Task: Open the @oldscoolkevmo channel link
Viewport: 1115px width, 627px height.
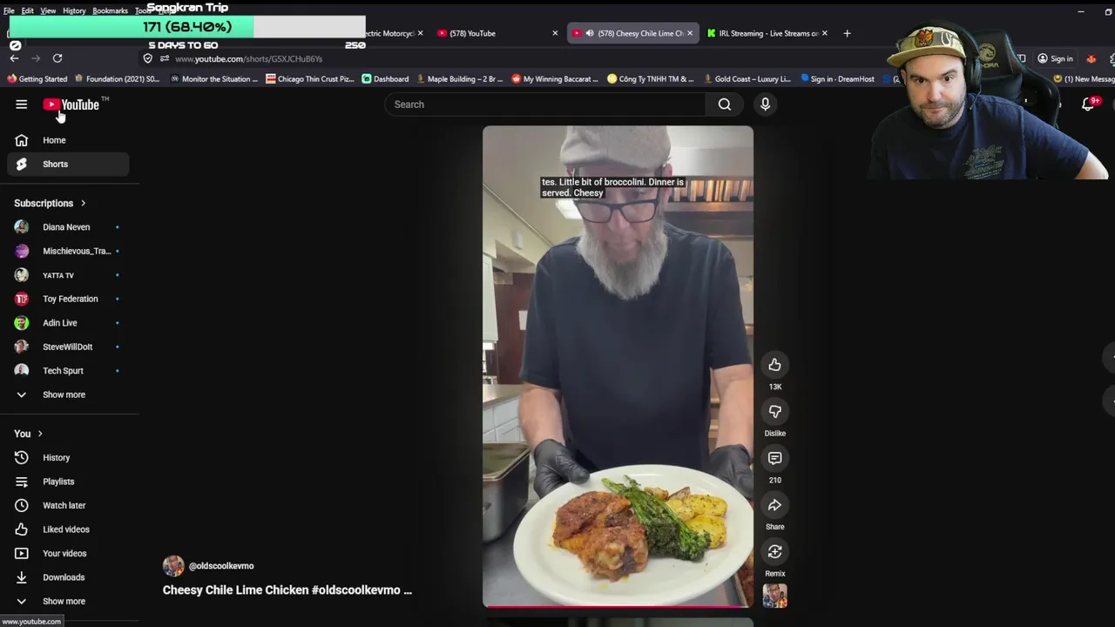Action: pyautogui.click(x=221, y=566)
